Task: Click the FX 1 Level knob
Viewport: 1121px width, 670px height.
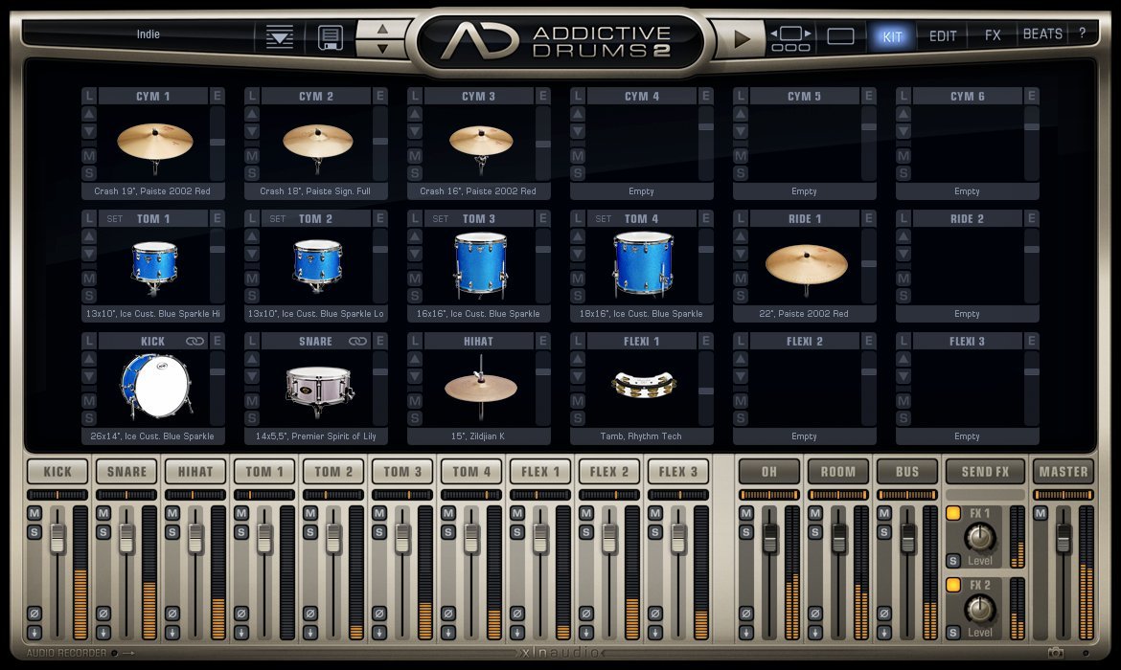Action: 979,536
